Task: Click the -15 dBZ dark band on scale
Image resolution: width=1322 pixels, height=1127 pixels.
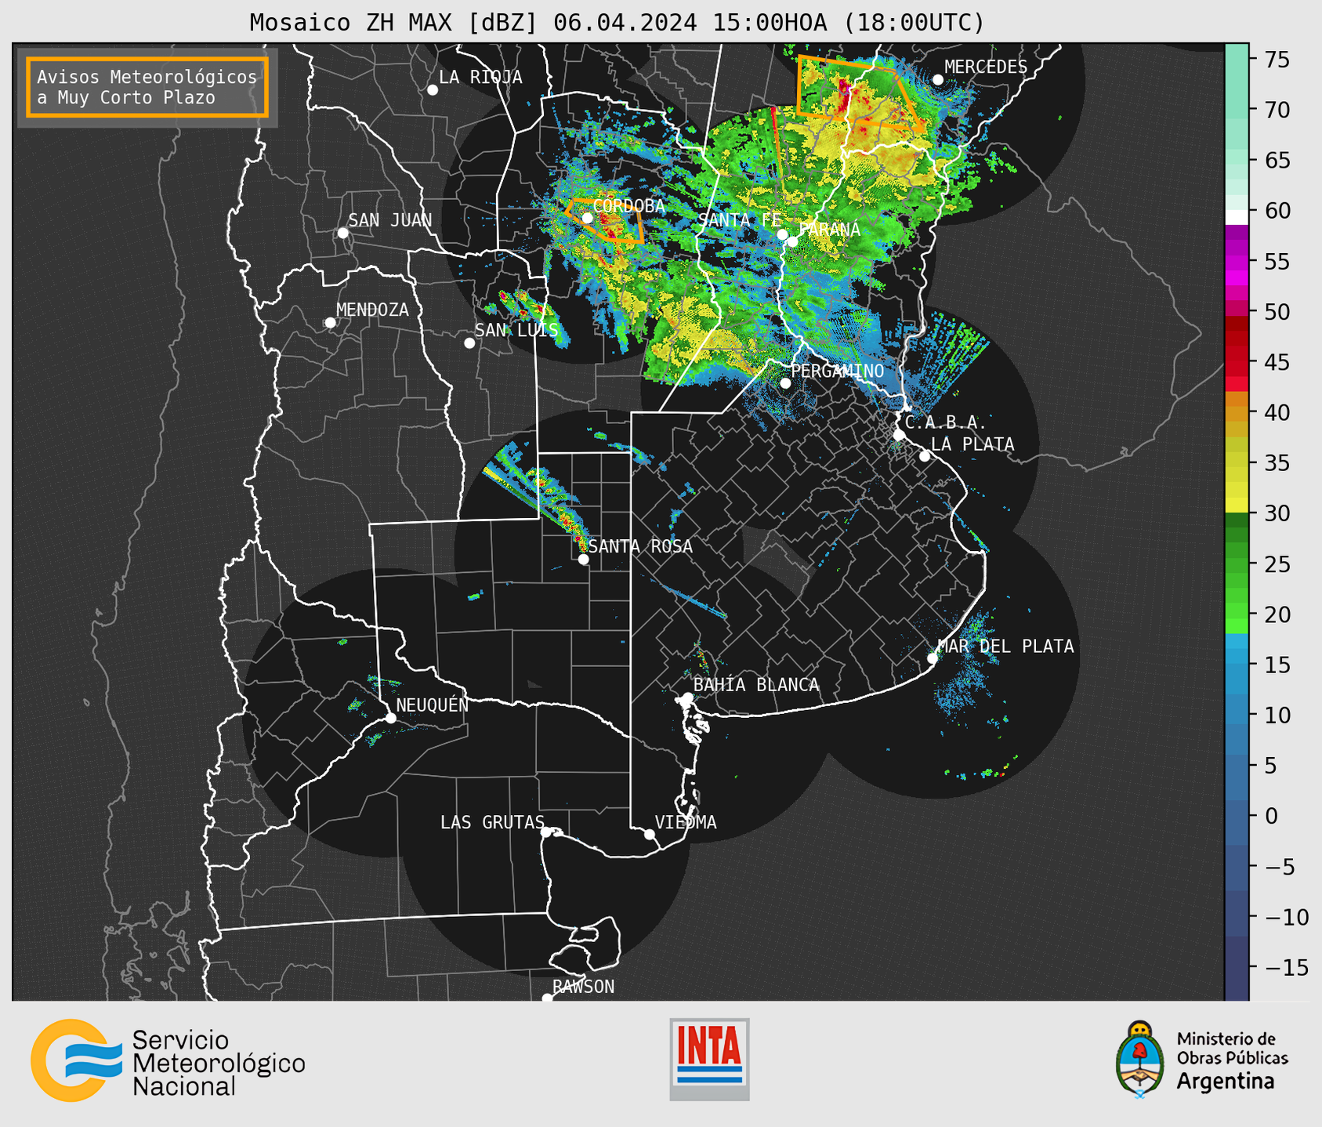Action: tap(1237, 967)
